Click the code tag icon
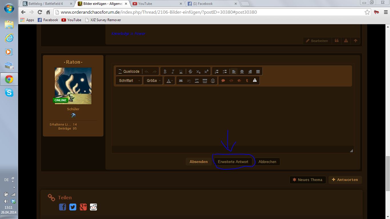 click(231, 81)
